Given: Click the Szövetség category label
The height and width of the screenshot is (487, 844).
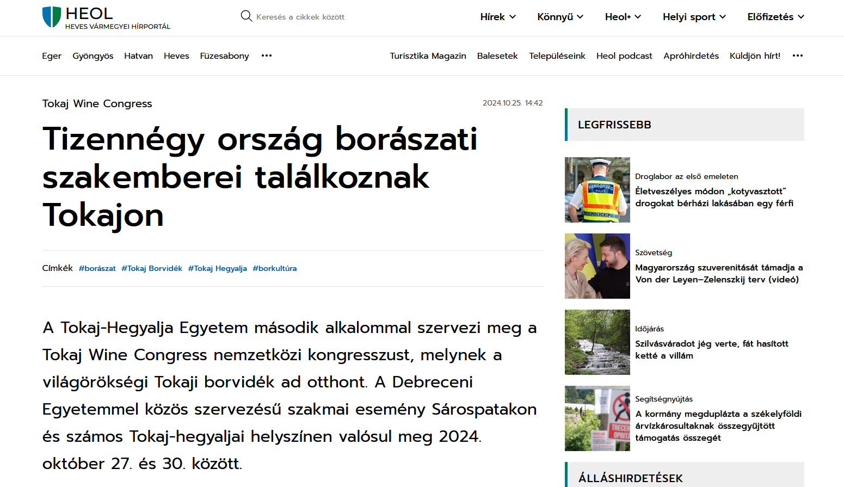Looking at the screenshot, I should (654, 252).
